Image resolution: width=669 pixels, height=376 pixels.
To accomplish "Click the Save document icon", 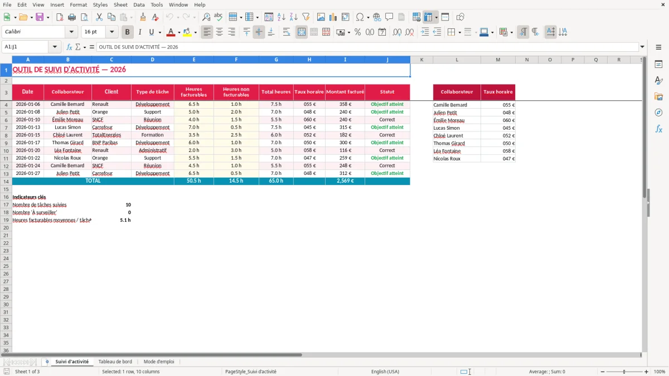I will tap(40, 17).
